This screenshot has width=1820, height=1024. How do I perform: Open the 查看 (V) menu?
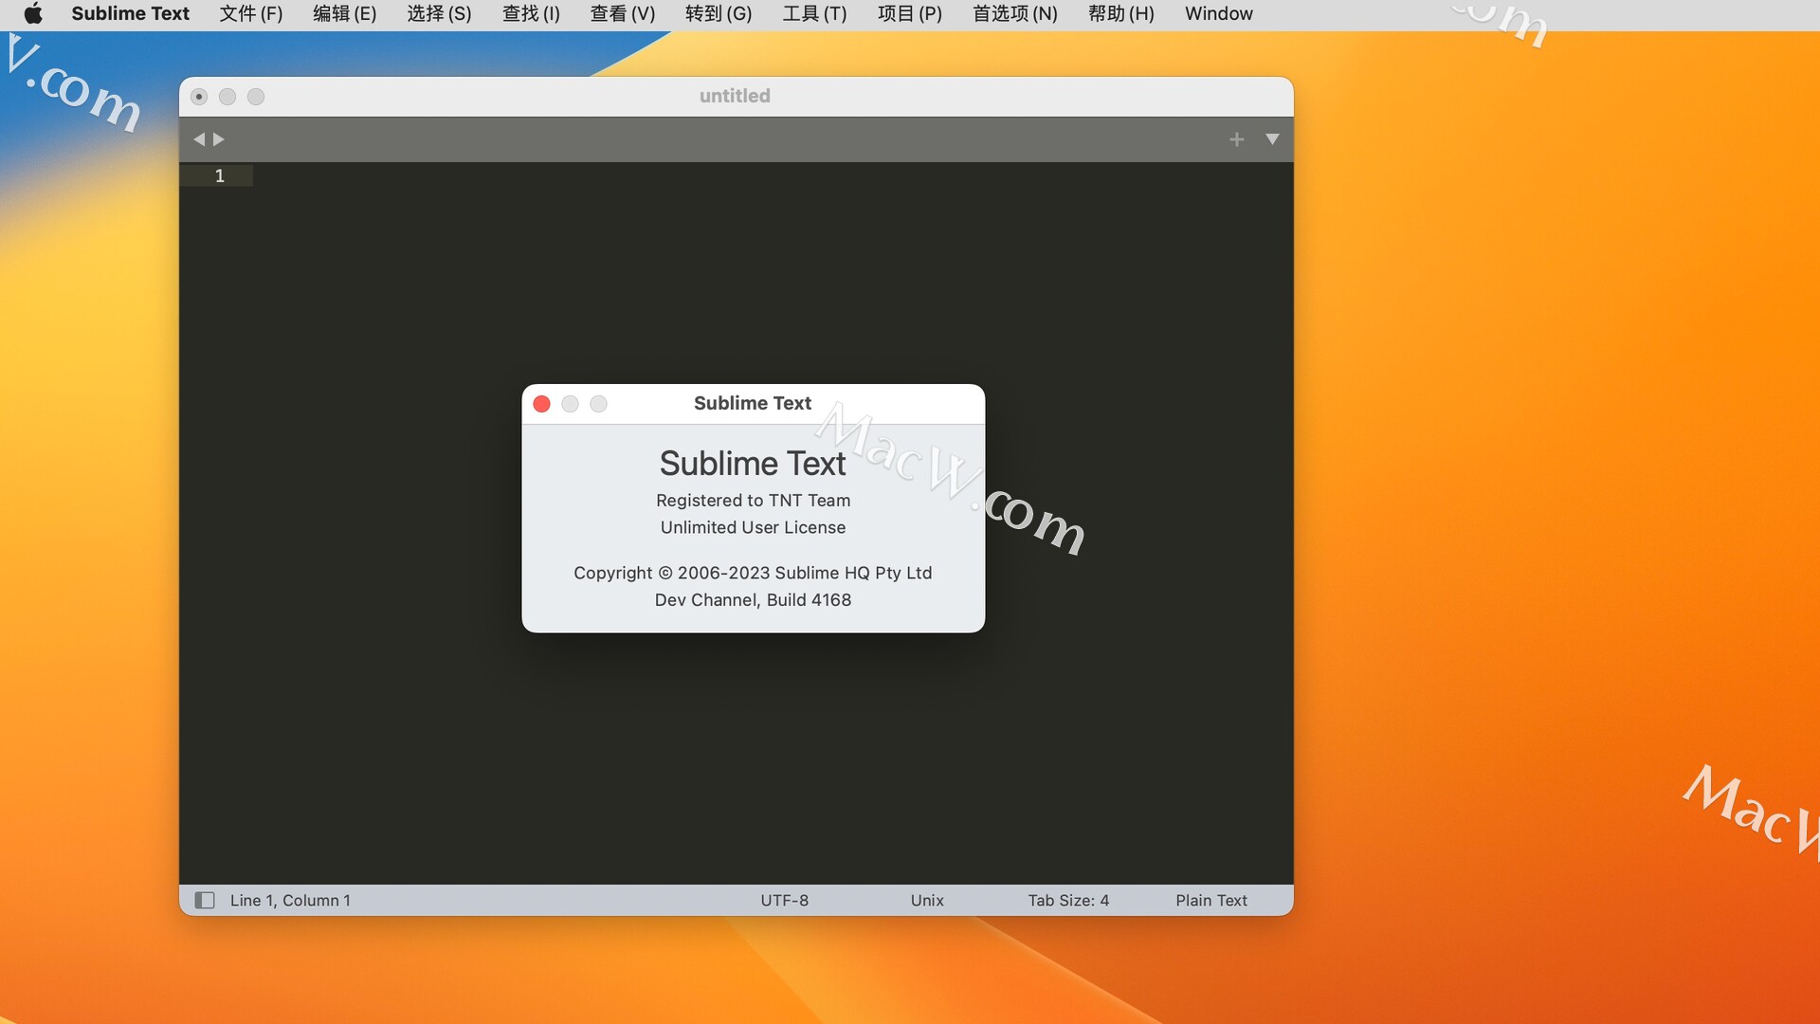pyautogui.click(x=623, y=13)
